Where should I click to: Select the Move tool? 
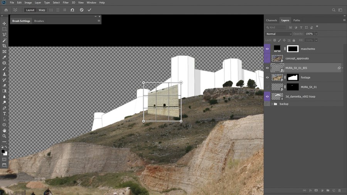coord(4,24)
